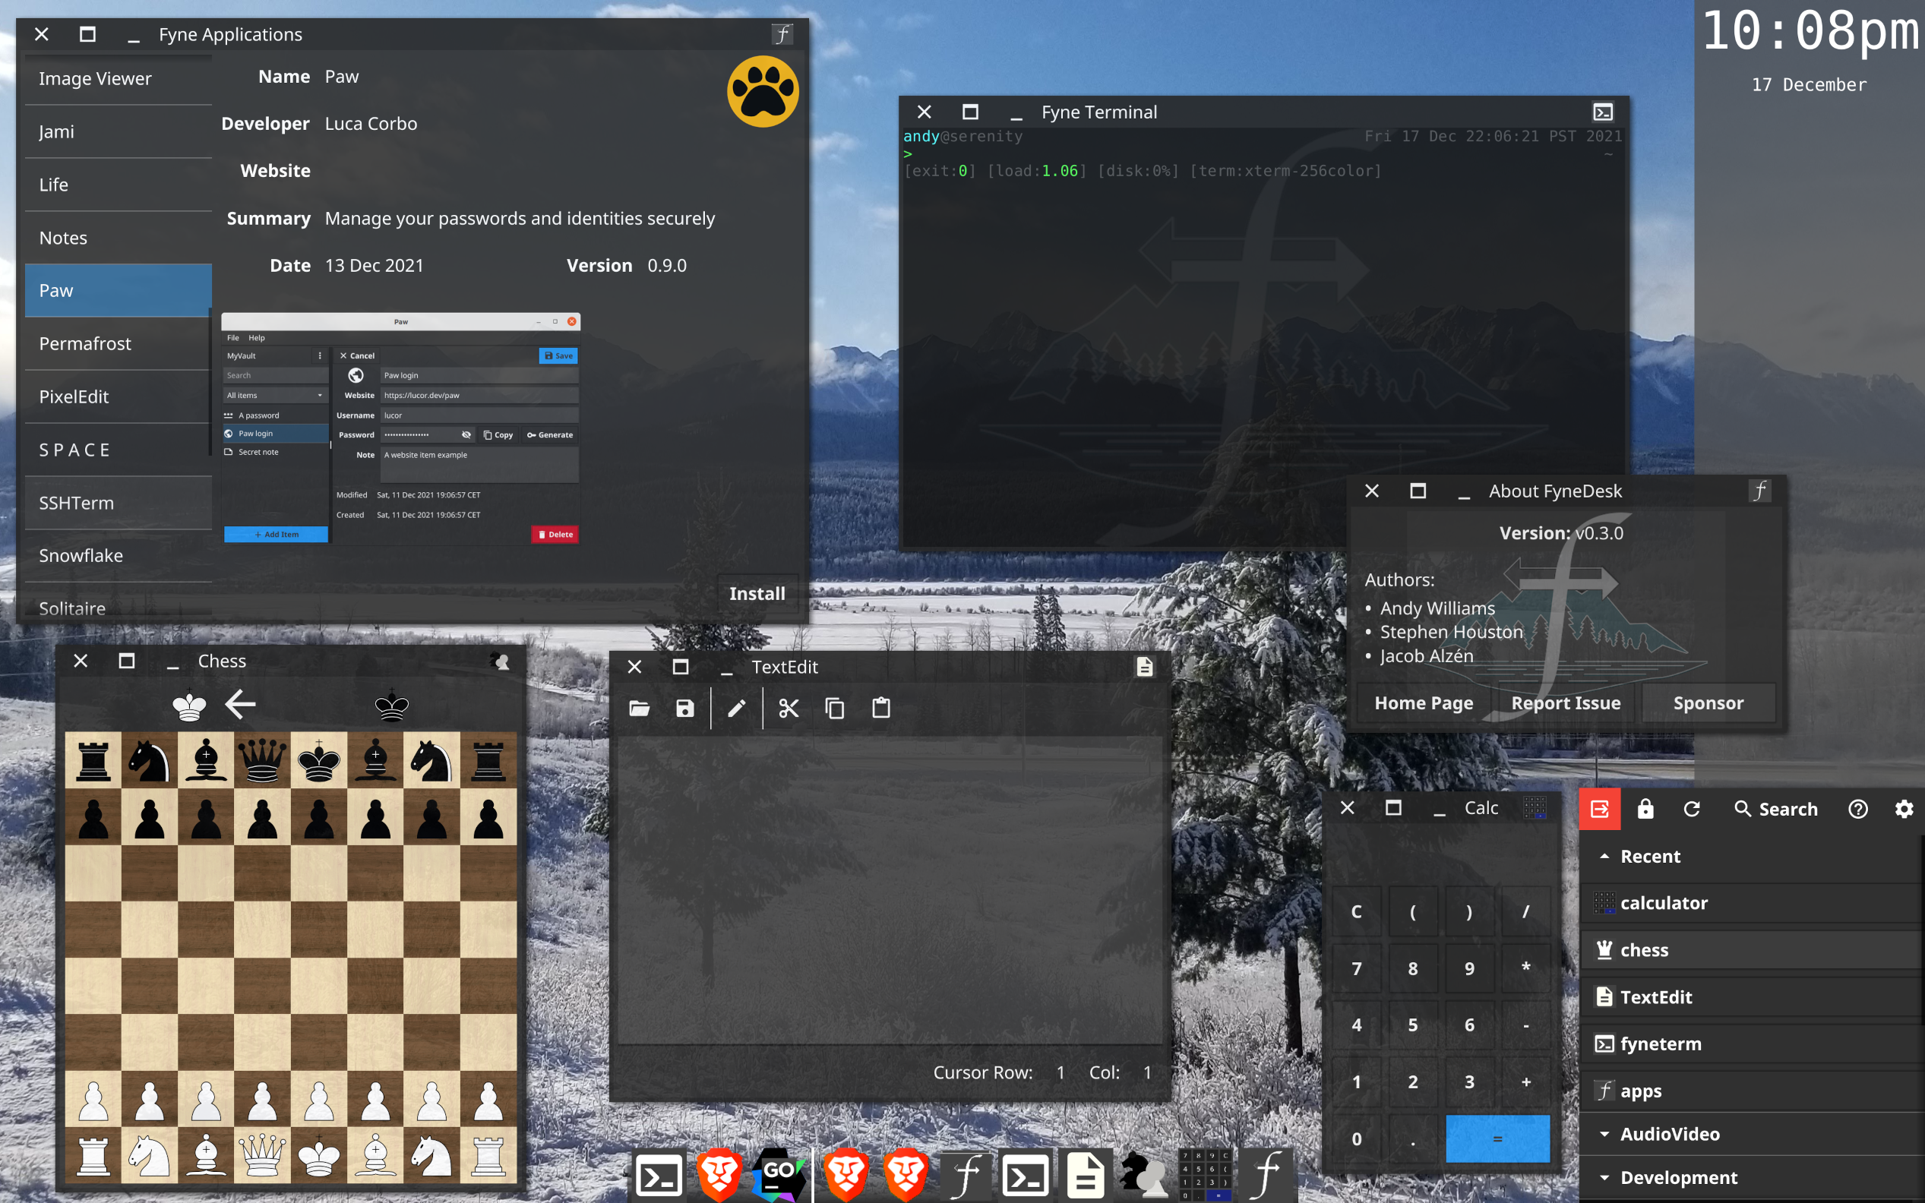Select the TextEdit pencil/edit tool
Screen dimensions: 1925x1203
click(736, 707)
